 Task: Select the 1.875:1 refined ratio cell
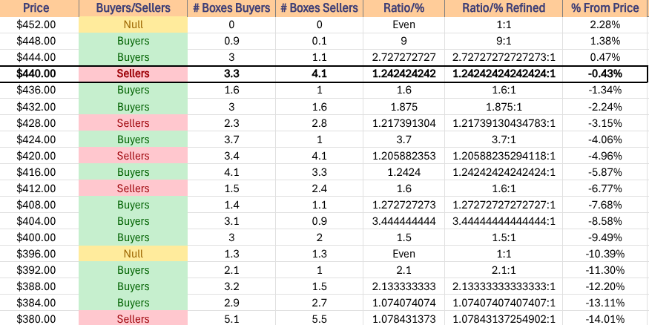pyautogui.click(x=503, y=107)
